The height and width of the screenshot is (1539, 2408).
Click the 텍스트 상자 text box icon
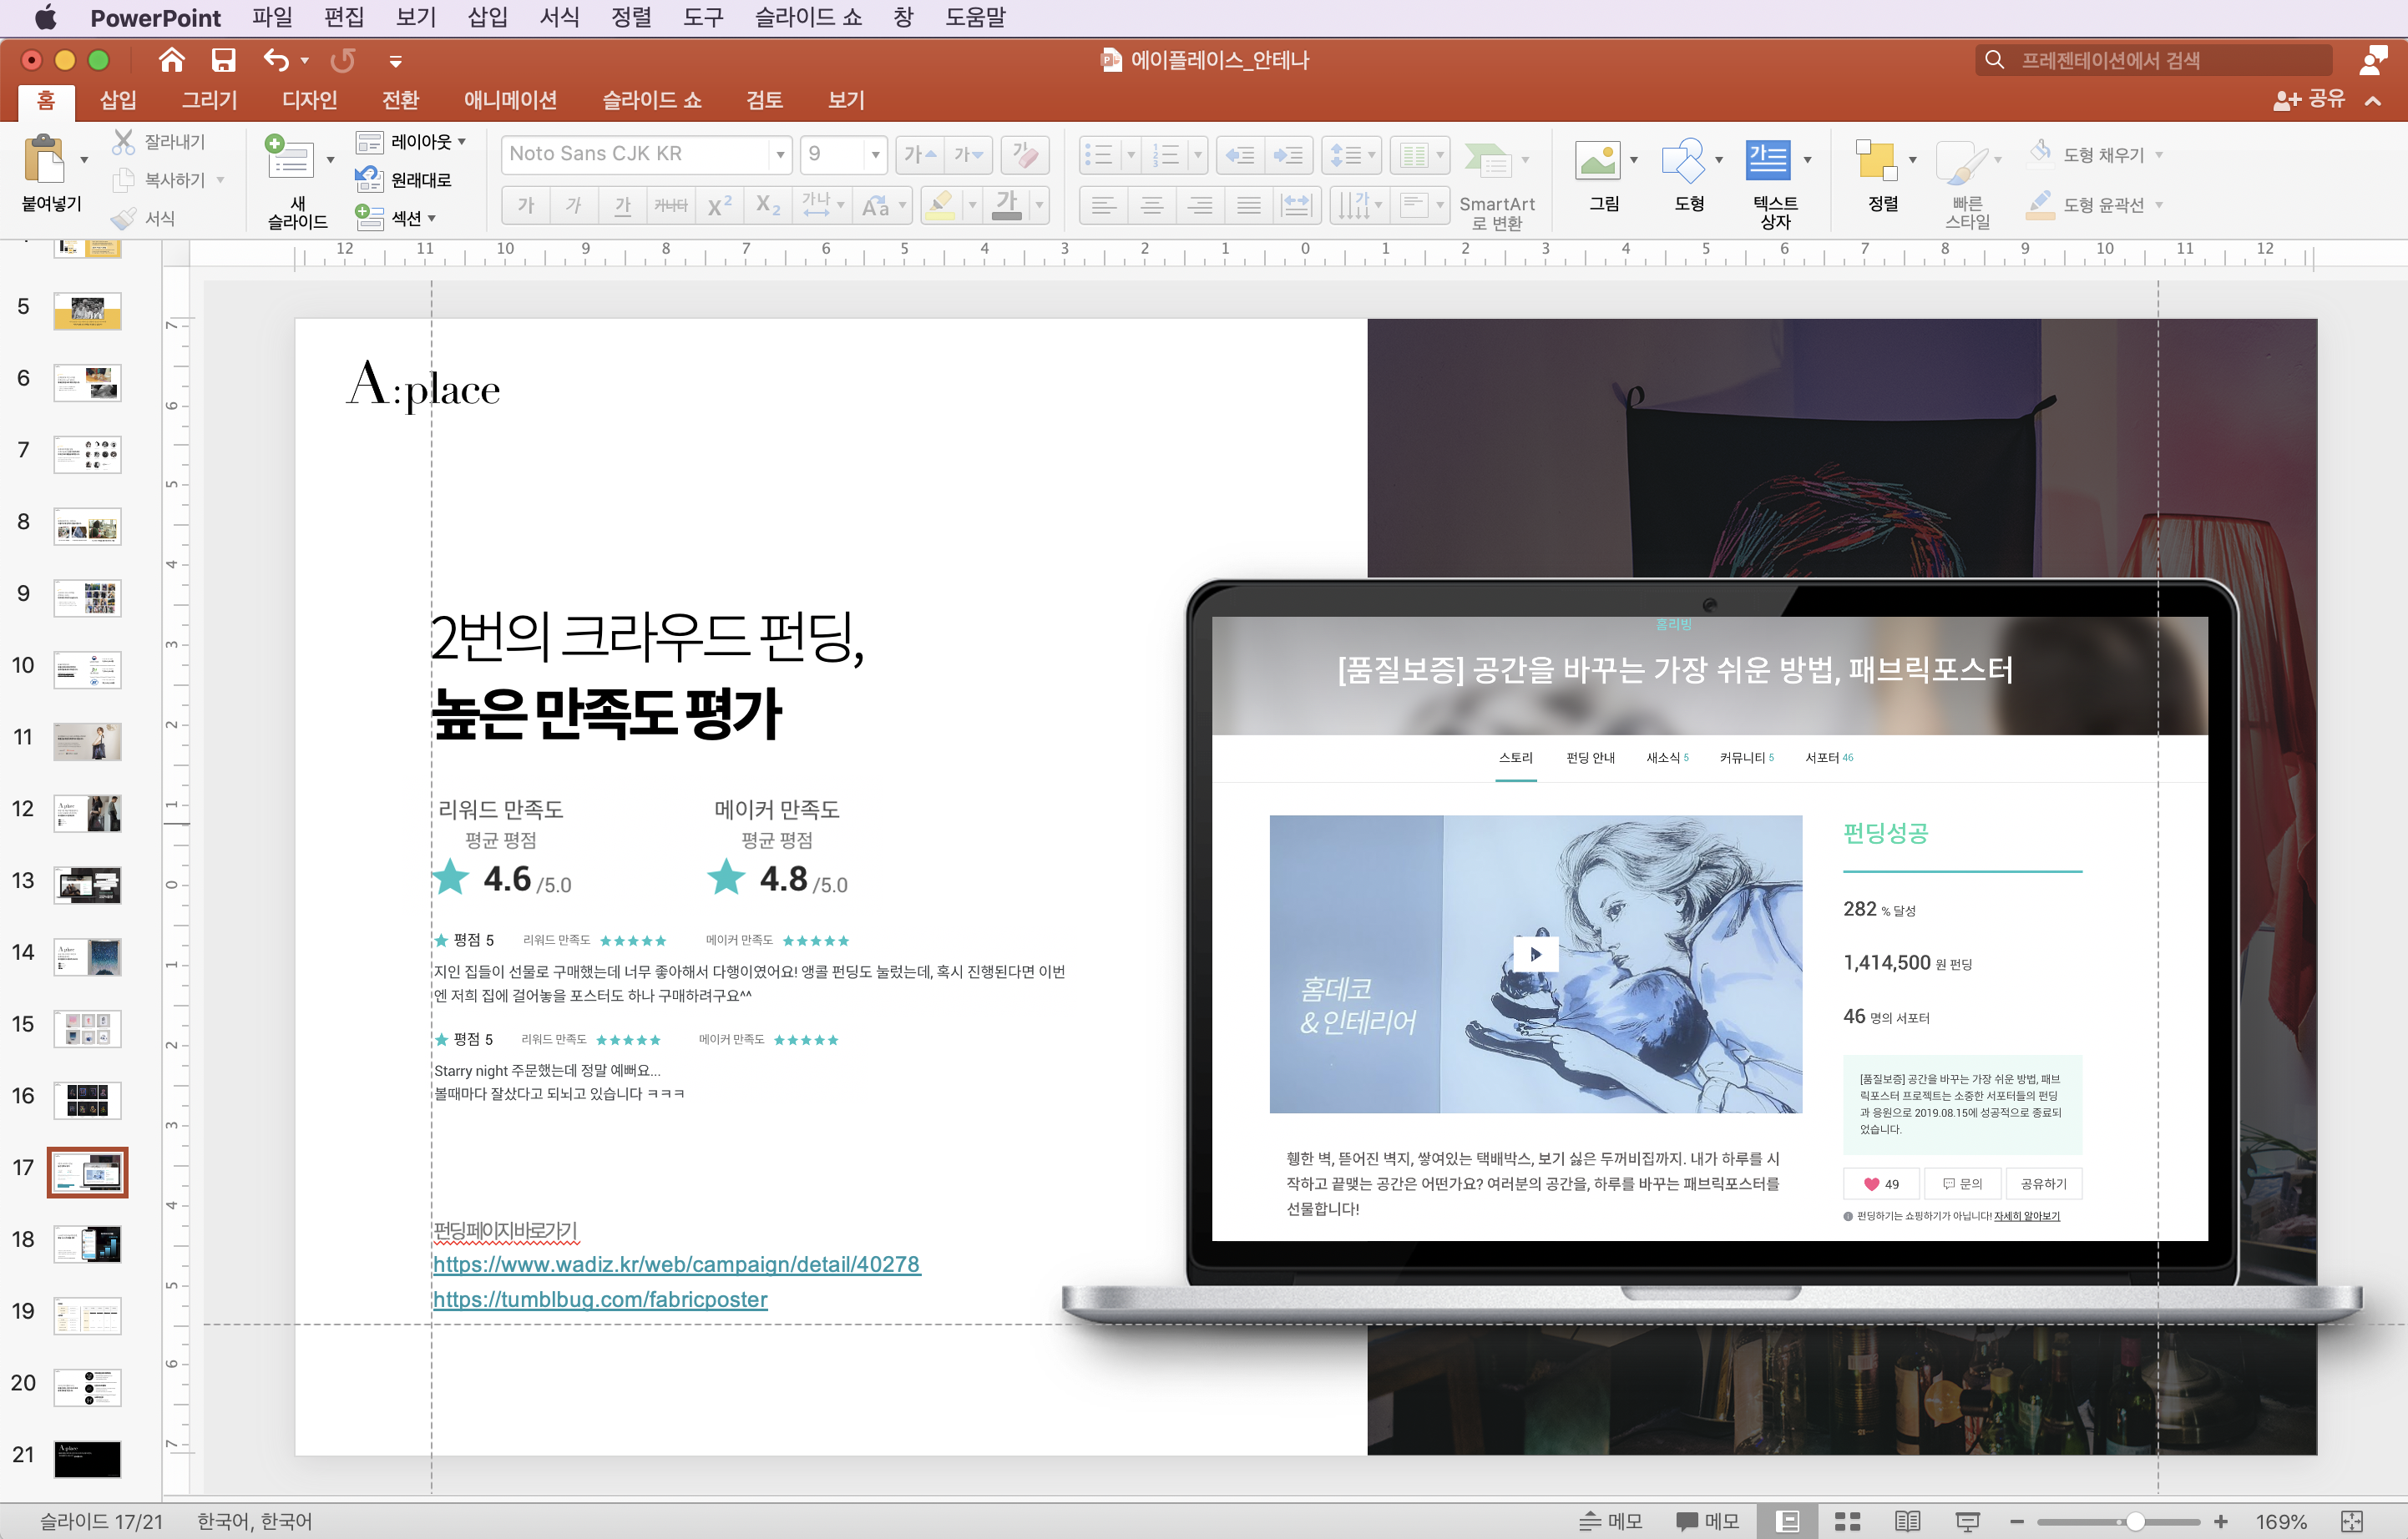coord(1767,160)
